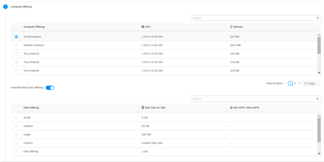This screenshot has height=162, width=324.
Task: Open the 10 / page size dropdown
Action: tap(311, 83)
